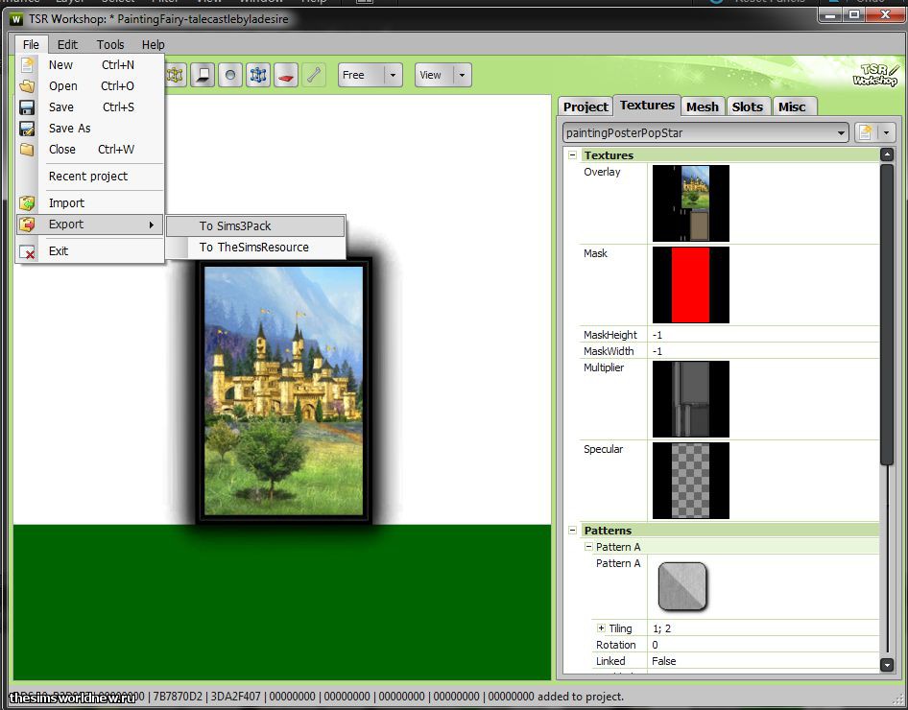Click the properties panel scroll down arrow
Image resolution: width=908 pixels, height=710 pixels.
(x=887, y=664)
